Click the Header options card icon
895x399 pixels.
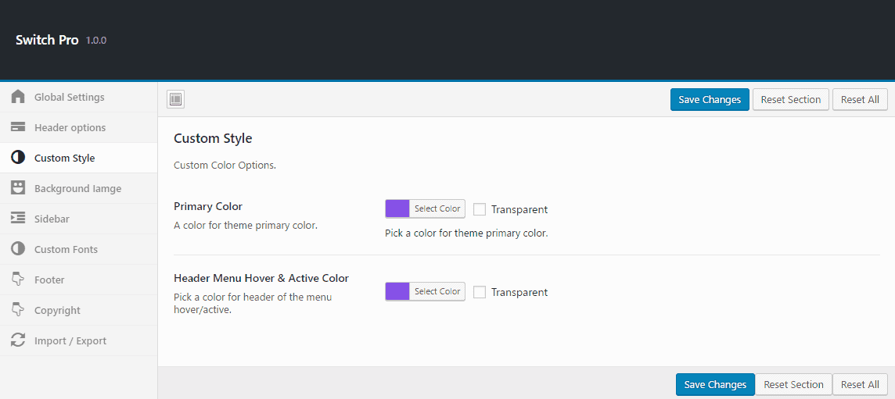[18, 127]
